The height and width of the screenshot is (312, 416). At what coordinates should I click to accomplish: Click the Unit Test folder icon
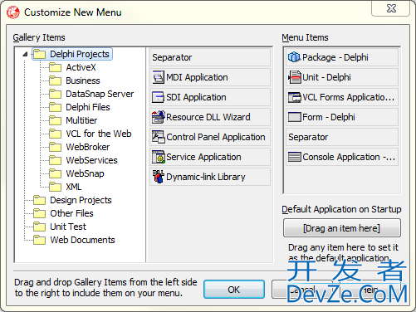(x=39, y=227)
